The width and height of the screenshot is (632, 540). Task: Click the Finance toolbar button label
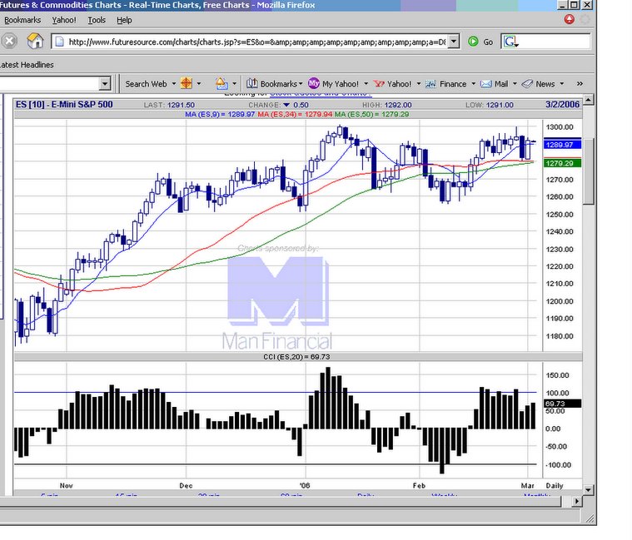pos(453,84)
